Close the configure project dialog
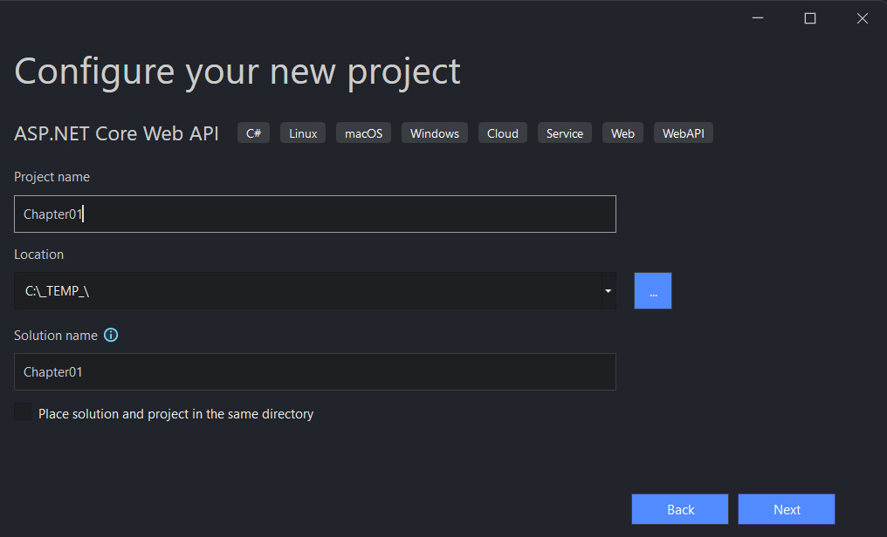This screenshot has height=537, width=887. click(x=862, y=18)
